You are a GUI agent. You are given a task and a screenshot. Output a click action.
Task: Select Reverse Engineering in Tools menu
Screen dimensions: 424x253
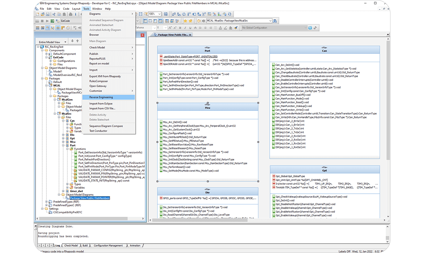coord(109,97)
